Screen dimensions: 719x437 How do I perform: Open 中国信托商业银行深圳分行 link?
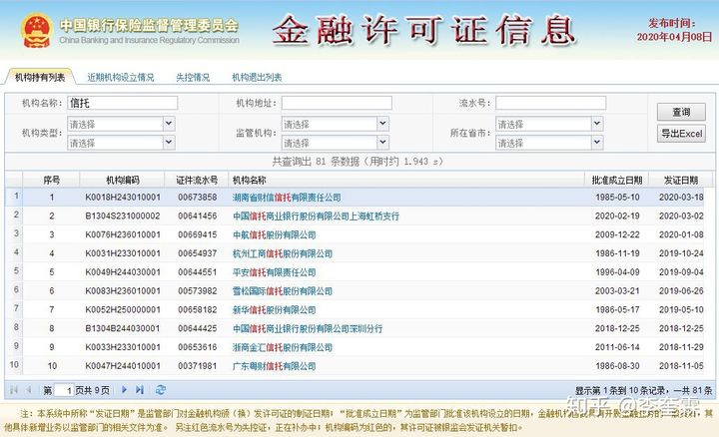[308, 329]
